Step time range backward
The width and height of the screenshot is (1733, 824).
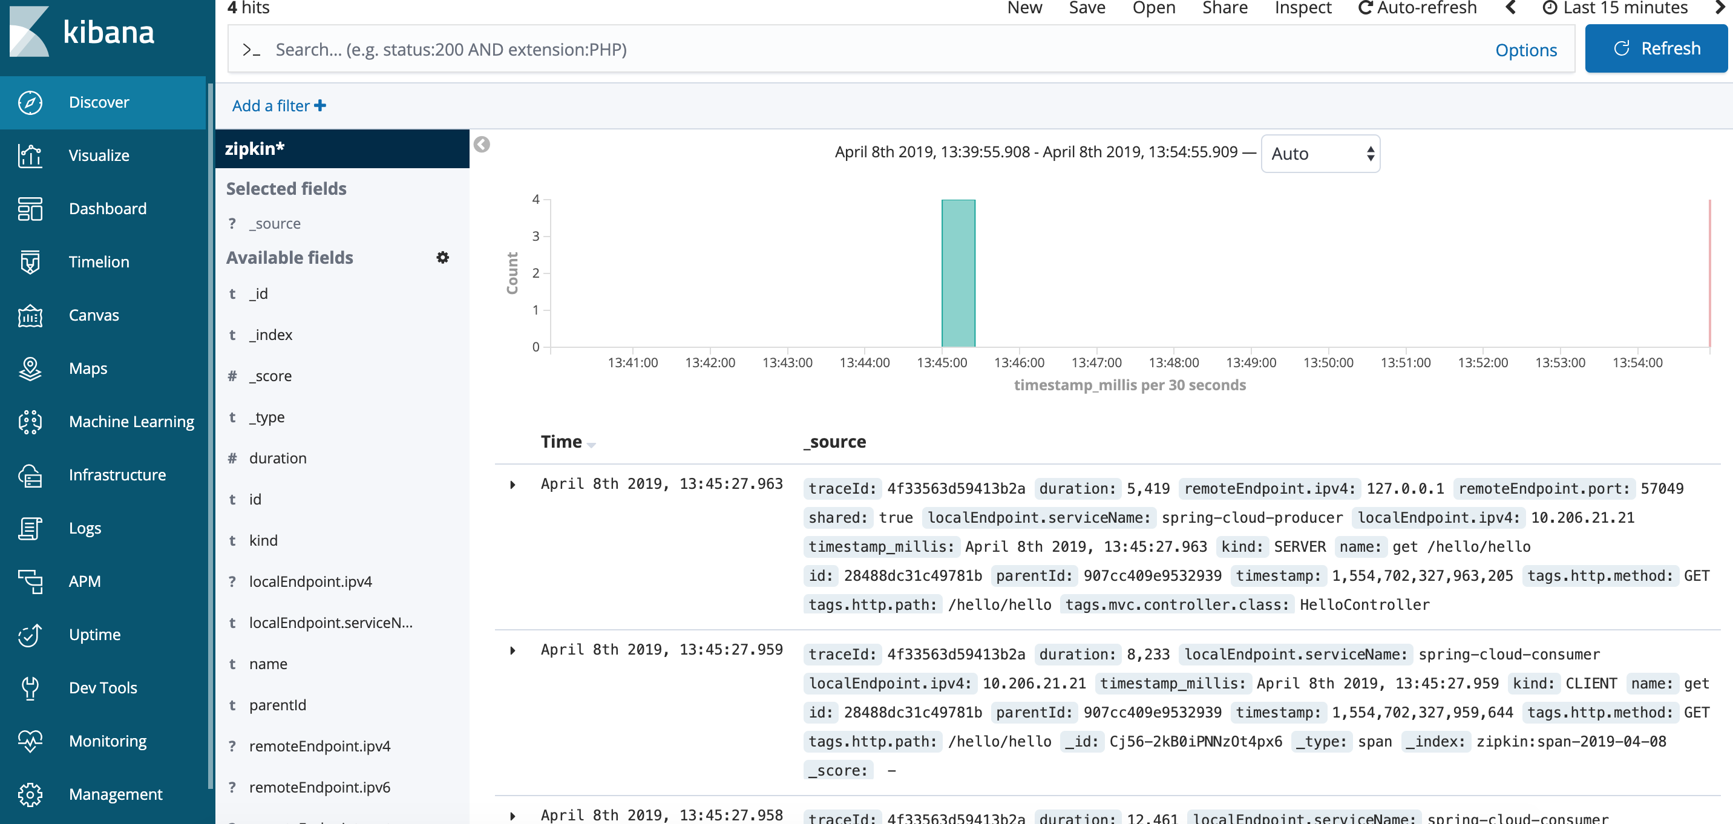pyautogui.click(x=1510, y=7)
